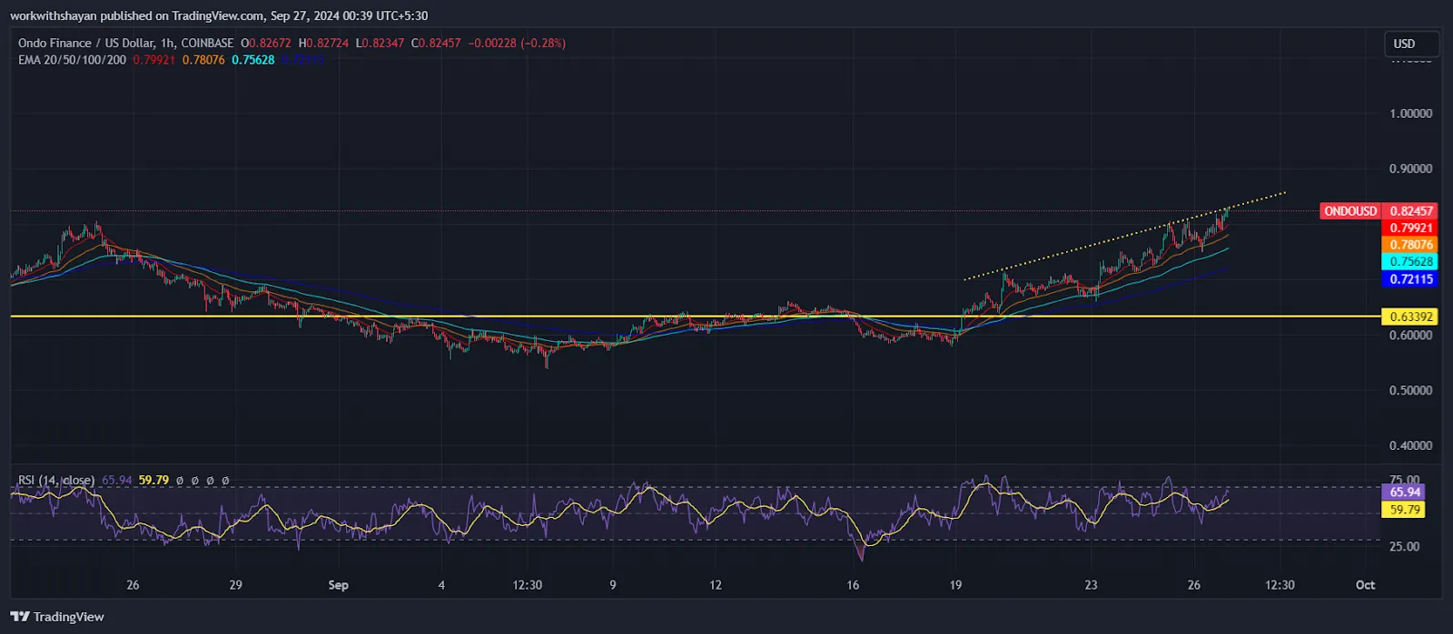Click the purple 65.94 RSI value tag
This screenshot has height=634, width=1453.
(1405, 493)
